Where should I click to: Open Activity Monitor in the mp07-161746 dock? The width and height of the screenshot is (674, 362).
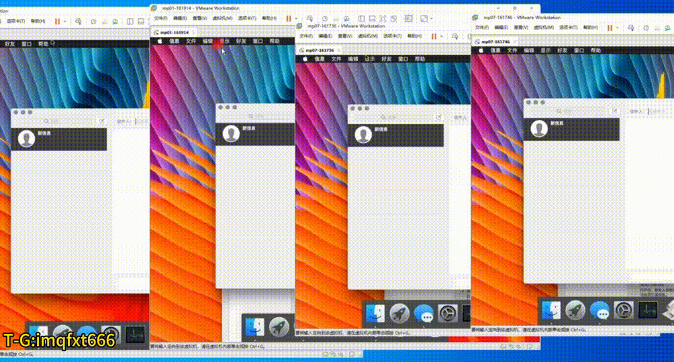pyautogui.click(x=648, y=310)
